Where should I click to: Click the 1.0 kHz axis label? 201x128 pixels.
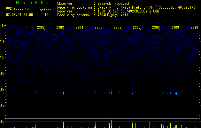3,58
